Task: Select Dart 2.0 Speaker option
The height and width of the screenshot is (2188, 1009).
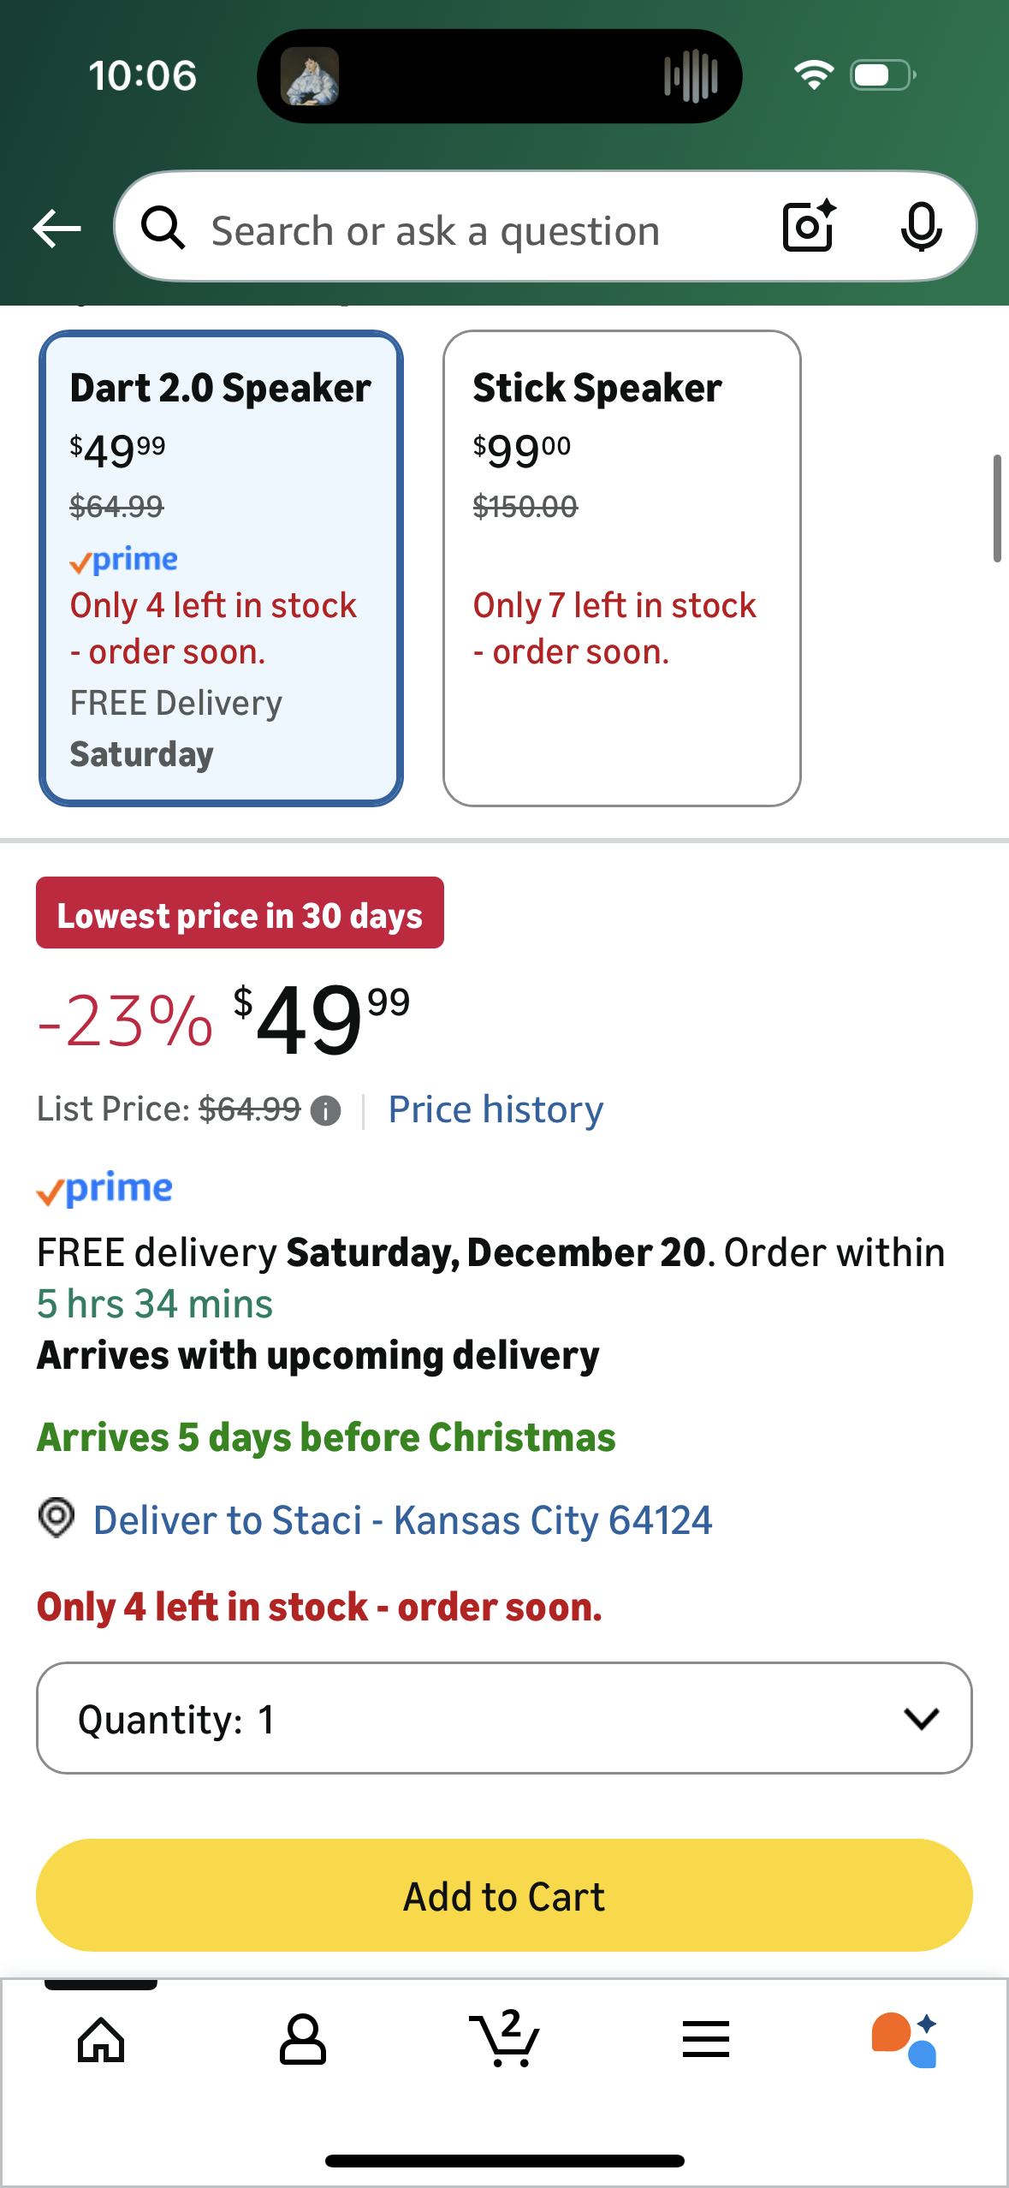Action: (221, 568)
